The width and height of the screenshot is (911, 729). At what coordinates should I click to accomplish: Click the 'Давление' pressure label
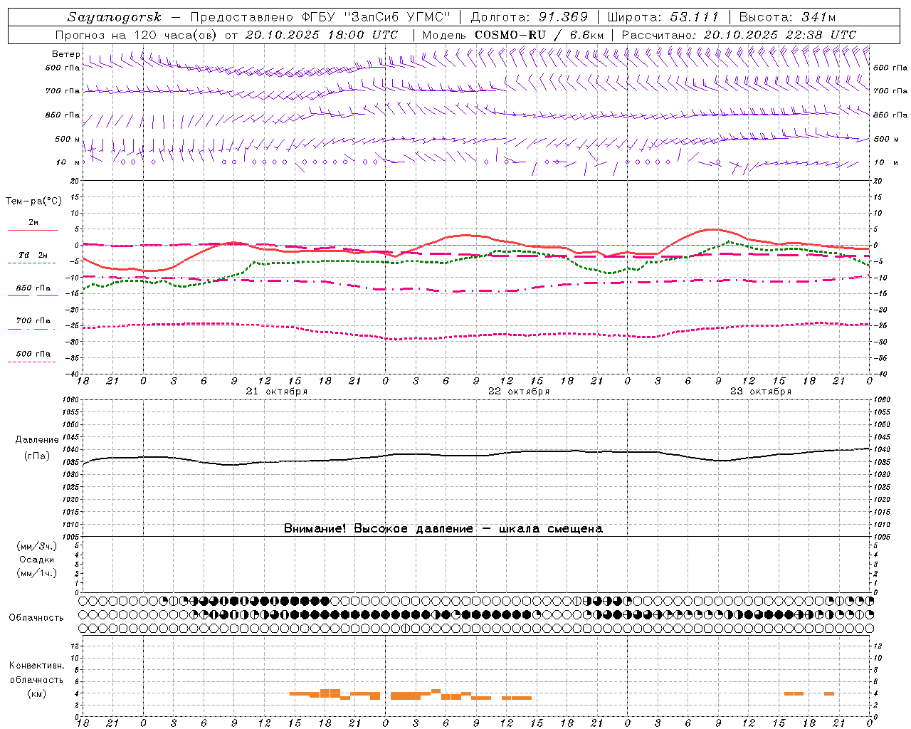(37, 440)
